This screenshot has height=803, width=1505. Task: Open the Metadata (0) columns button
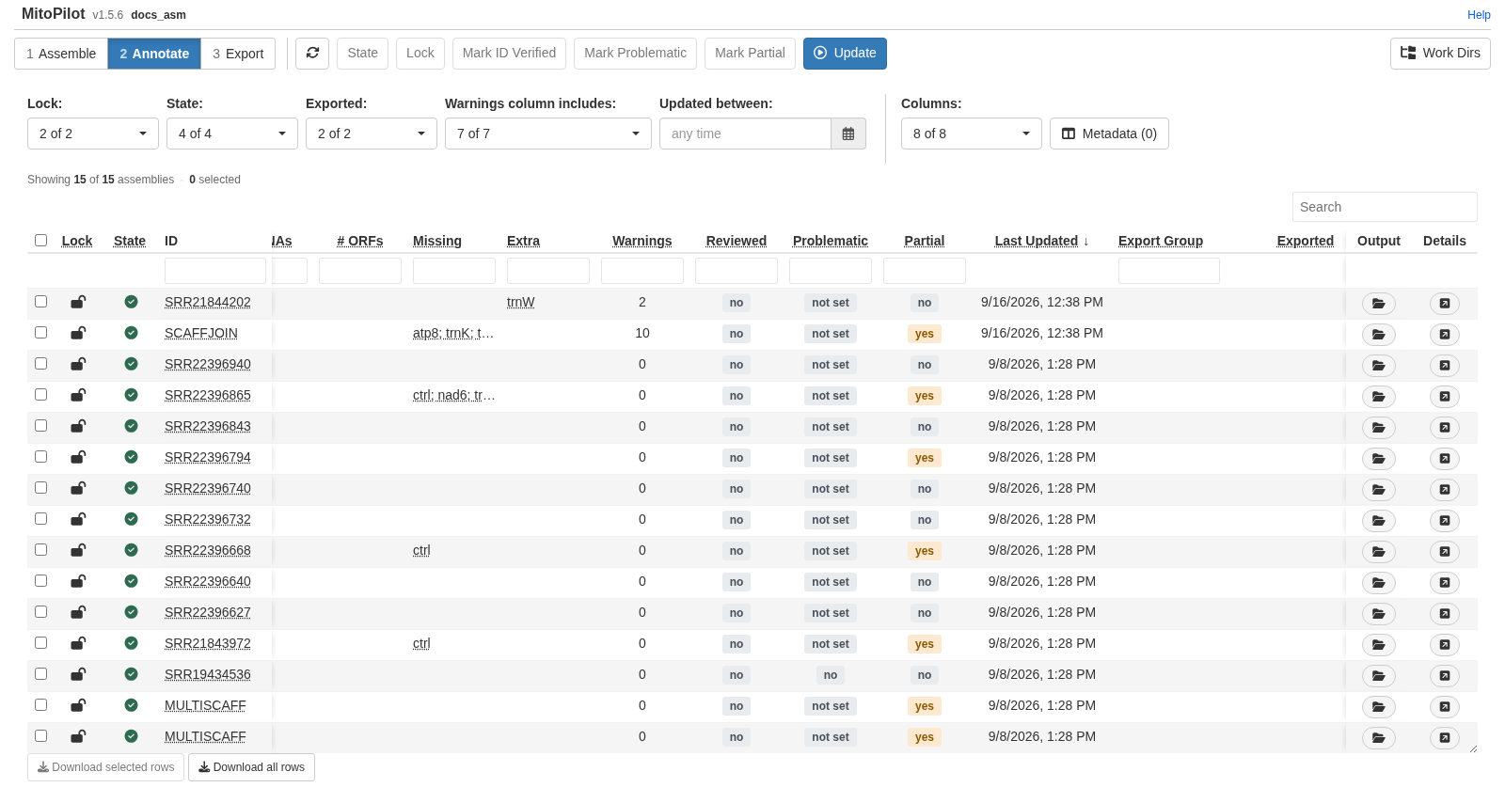pos(1109,134)
